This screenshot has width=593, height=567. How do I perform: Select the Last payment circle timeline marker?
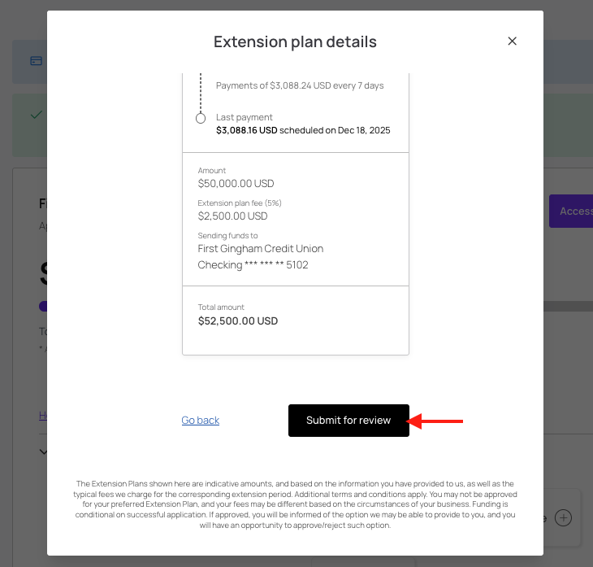pyautogui.click(x=201, y=119)
